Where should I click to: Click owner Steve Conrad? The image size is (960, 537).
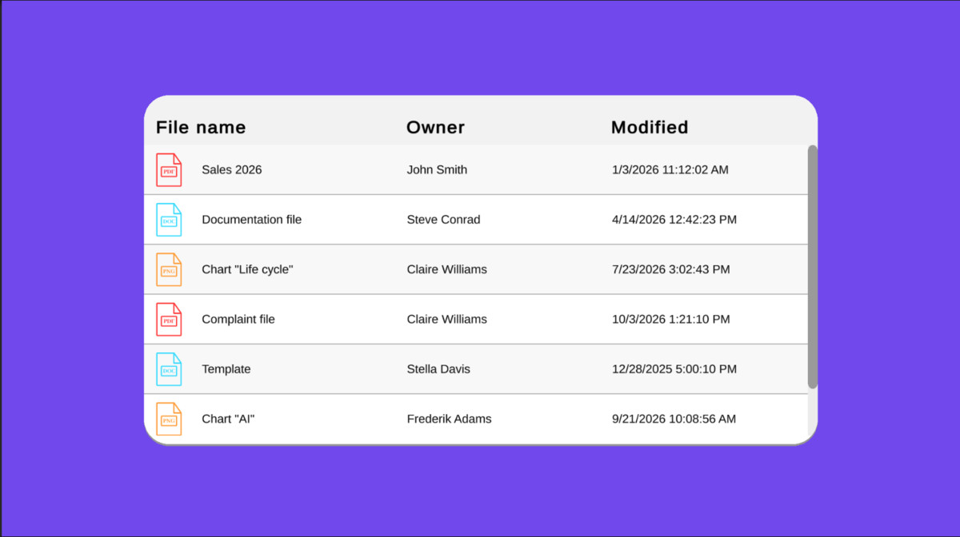pos(444,220)
